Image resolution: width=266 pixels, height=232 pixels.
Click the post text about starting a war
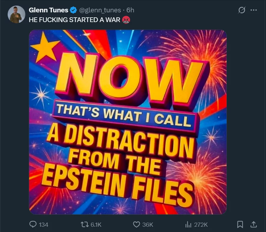coord(75,20)
